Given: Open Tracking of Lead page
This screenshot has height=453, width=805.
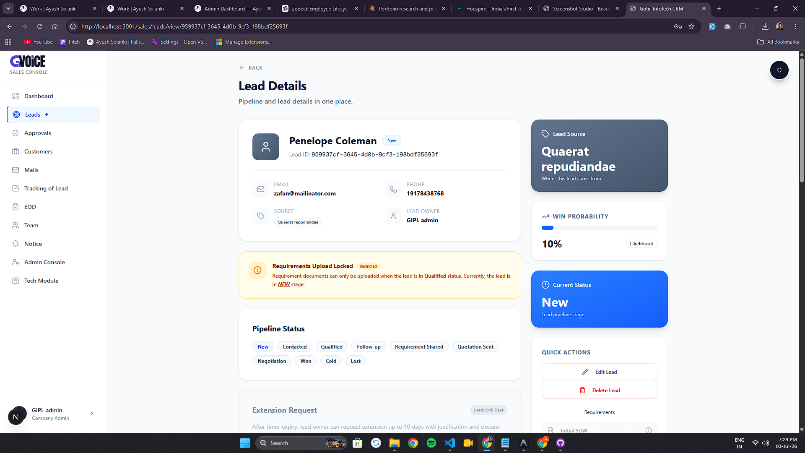Looking at the screenshot, I should [54, 188].
